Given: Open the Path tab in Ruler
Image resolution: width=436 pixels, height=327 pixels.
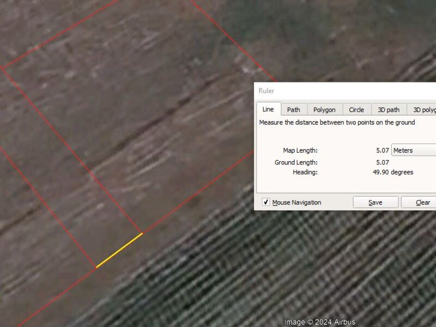Looking at the screenshot, I should point(294,110).
